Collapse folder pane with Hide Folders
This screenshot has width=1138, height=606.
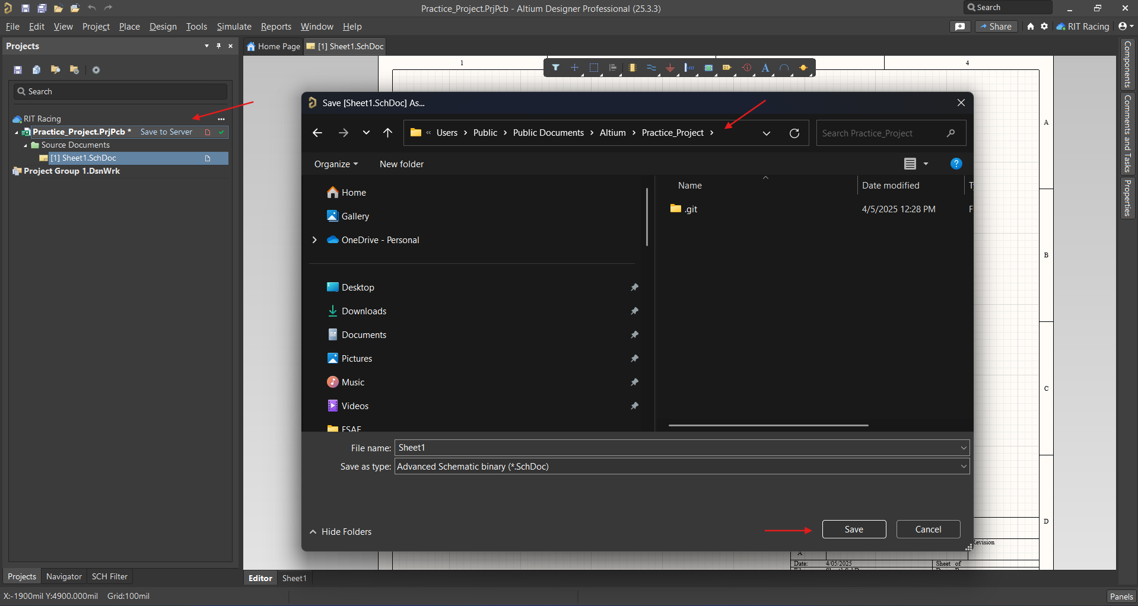(341, 532)
